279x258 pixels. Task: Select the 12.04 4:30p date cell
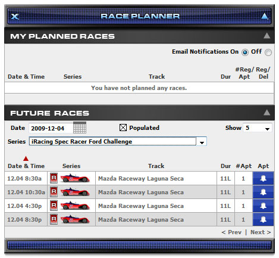point(26,206)
